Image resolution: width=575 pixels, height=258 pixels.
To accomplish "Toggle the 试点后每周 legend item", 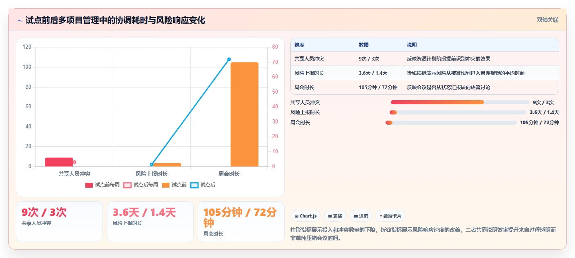I will click(140, 185).
